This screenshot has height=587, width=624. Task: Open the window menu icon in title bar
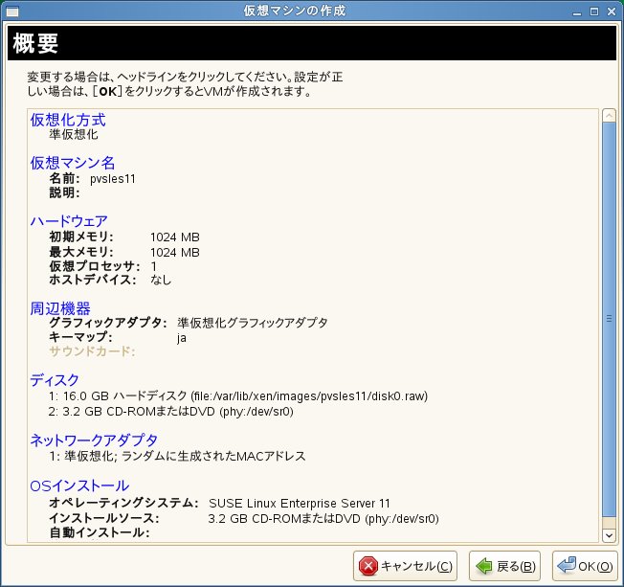[11, 11]
